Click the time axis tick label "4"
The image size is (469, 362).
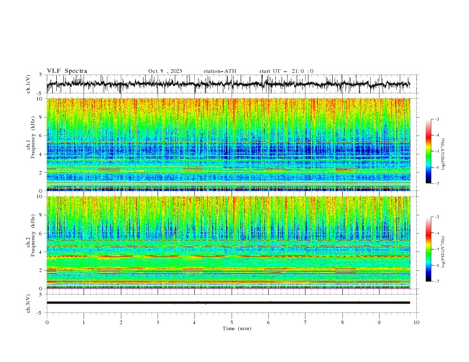coord(194,322)
